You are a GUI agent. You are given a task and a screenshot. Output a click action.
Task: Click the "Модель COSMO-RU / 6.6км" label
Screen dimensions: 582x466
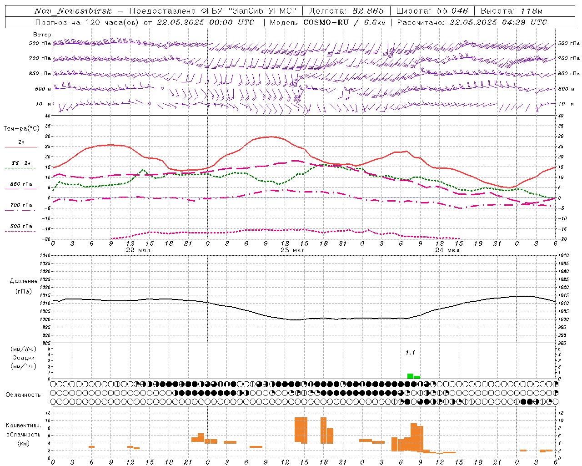point(328,22)
